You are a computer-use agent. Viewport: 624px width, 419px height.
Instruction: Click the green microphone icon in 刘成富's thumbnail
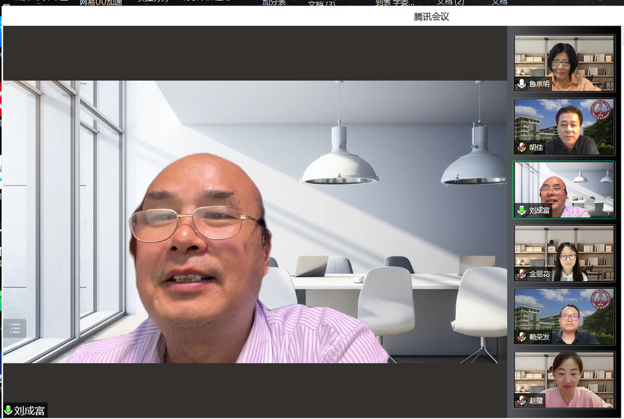coord(522,211)
